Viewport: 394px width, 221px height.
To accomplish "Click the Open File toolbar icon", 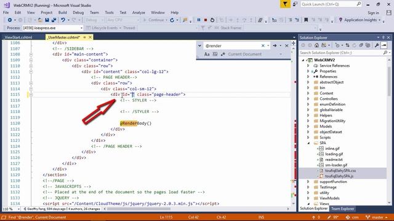I will pyautogui.click(x=40, y=20).
